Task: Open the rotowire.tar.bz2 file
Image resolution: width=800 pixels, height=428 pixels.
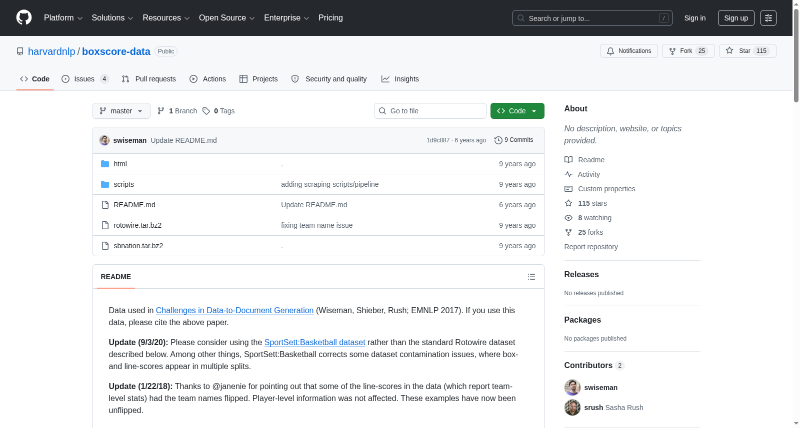Action: tap(137, 225)
